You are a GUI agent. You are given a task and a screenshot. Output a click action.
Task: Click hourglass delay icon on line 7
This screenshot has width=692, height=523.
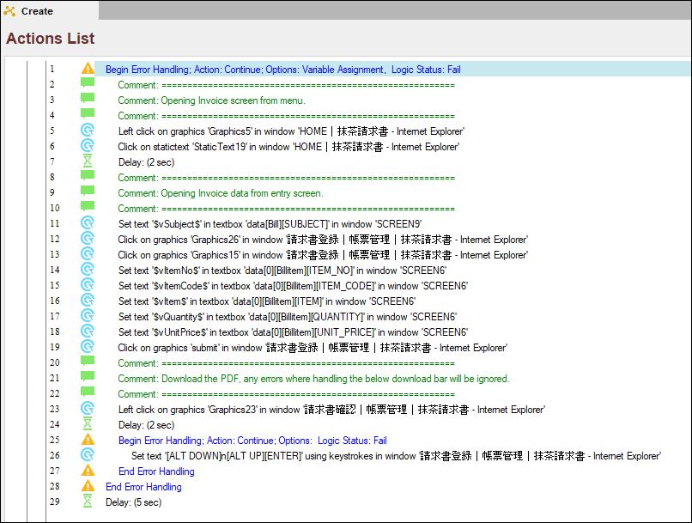tap(88, 162)
